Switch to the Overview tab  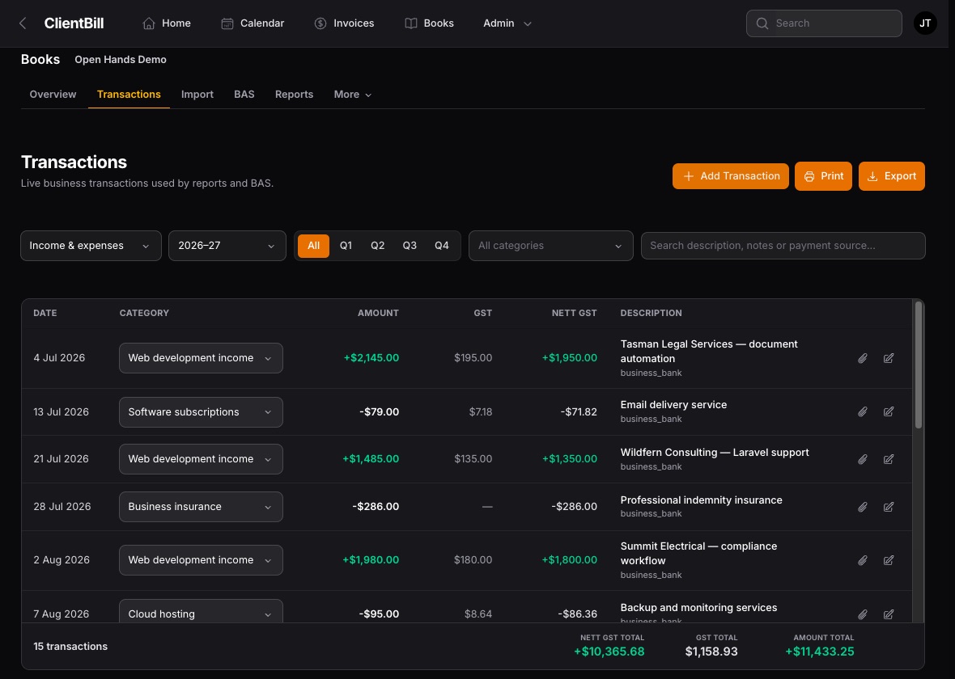tap(53, 95)
